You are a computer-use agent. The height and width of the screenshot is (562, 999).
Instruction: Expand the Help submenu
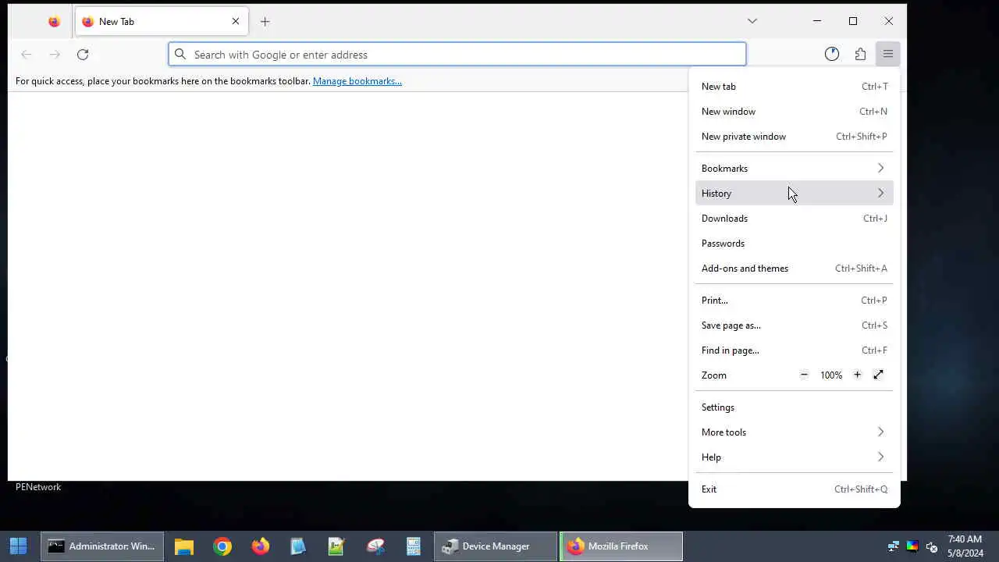pyautogui.click(x=795, y=457)
